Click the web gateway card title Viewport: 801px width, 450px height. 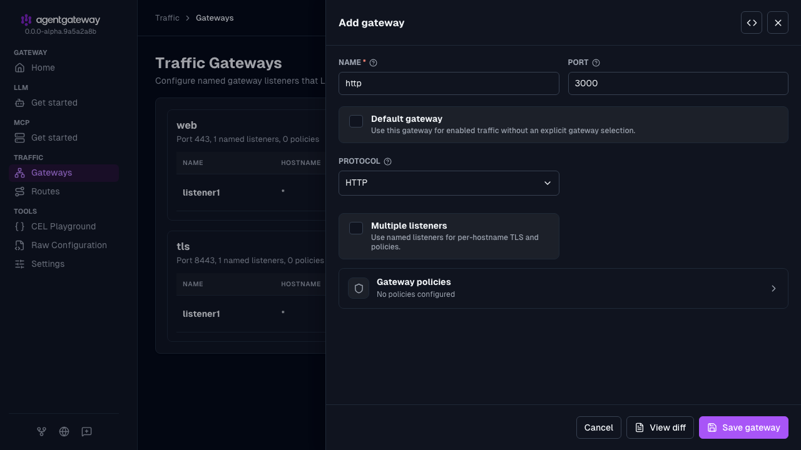click(x=186, y=125)
